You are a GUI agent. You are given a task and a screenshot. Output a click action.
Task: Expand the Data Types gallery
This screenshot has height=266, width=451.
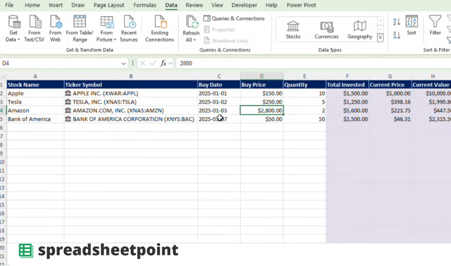click(380, 38)
